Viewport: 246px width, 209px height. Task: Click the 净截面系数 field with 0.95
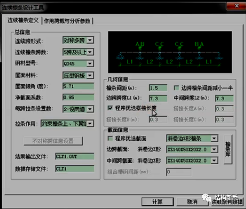pos(78,97)
